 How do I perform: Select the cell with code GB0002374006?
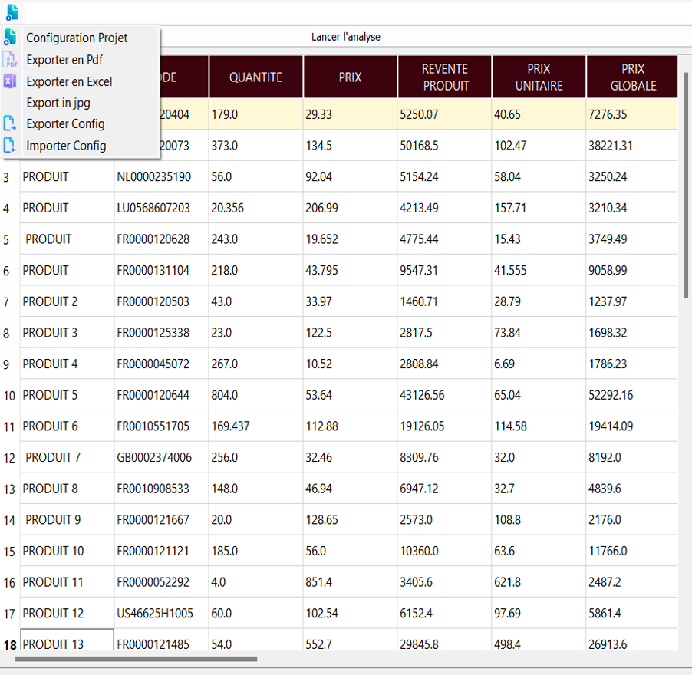click(161, 458)
